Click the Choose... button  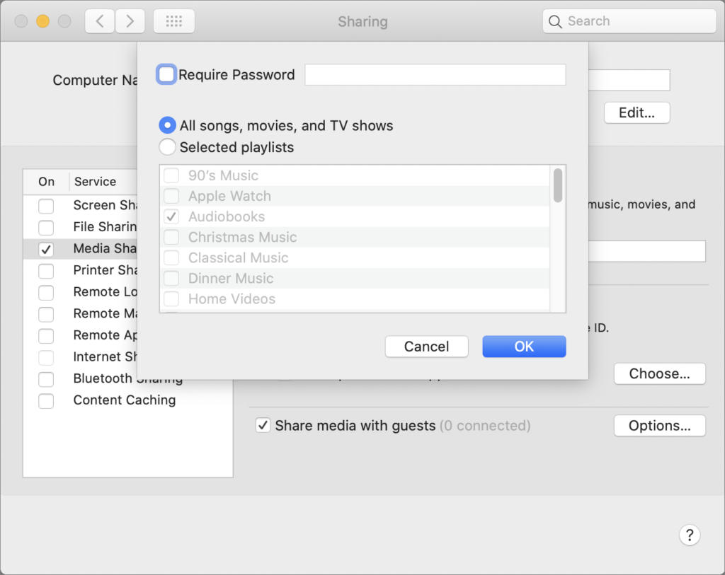click(659, 374)
